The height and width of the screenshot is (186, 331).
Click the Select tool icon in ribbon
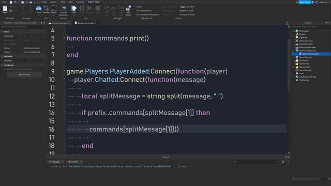(54, 8)
